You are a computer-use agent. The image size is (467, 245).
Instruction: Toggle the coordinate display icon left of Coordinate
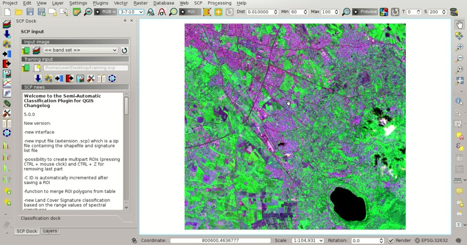[135, 240]
